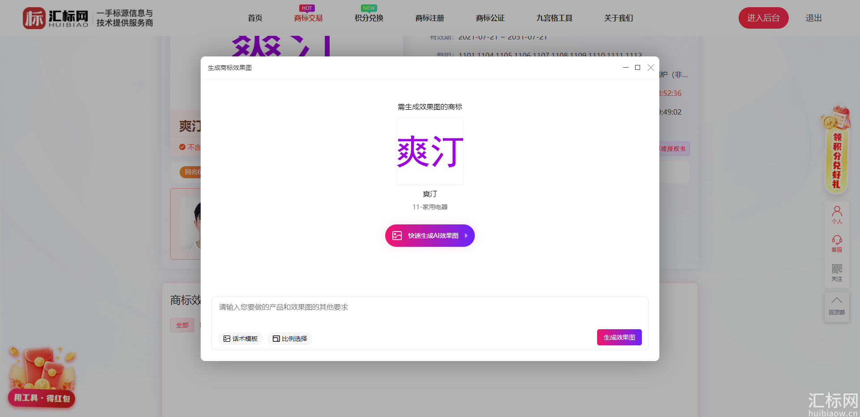Maximize the 生成商标效果图 dialog

637,68
